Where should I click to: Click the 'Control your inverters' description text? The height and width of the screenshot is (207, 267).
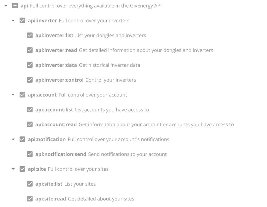coord(111,80)
